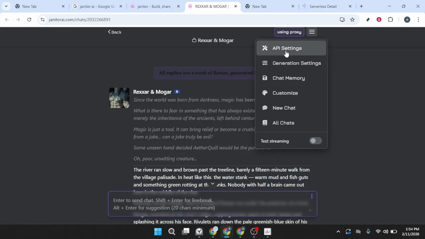Open the tab search dropdown arrow
Viewport: 425px width, 239px height.
click(x=6, y=6)
